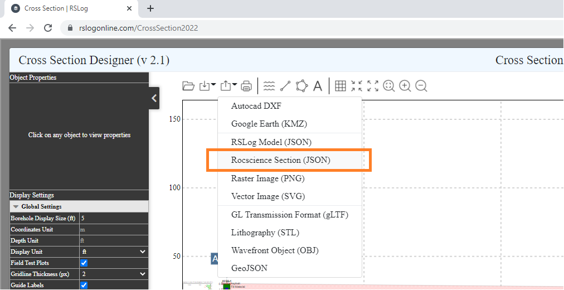Click the collapse arrows icon in the toolbar

coord(357,86)
